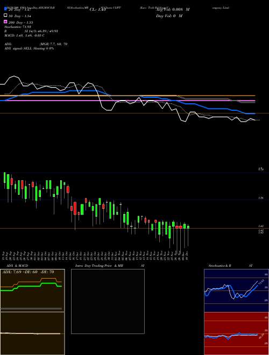
Task: Select the '200 Day - 1.55' legend text
Action: pyautogui.click(x=21, y=22)
